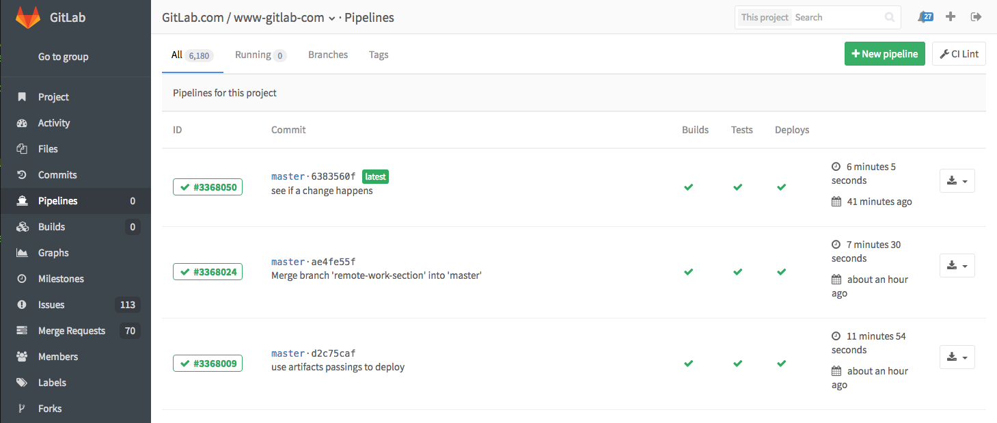View pipeline status badge #3368009
Viewport: 997px width, 423px height.
[x=208, y=363]
